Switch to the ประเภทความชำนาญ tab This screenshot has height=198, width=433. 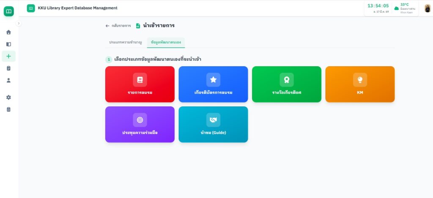click(126, 43)
